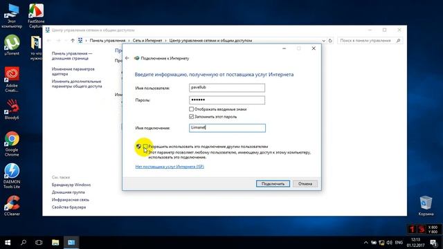Open Домашняя группа link
The height and width of the screenshot is (249, 443).
(68, 192)
